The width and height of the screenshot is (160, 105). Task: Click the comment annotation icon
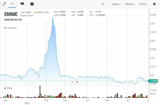22,4
